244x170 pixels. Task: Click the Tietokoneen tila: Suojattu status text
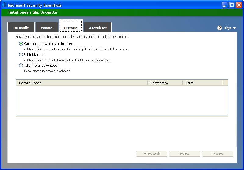[33, 12]
